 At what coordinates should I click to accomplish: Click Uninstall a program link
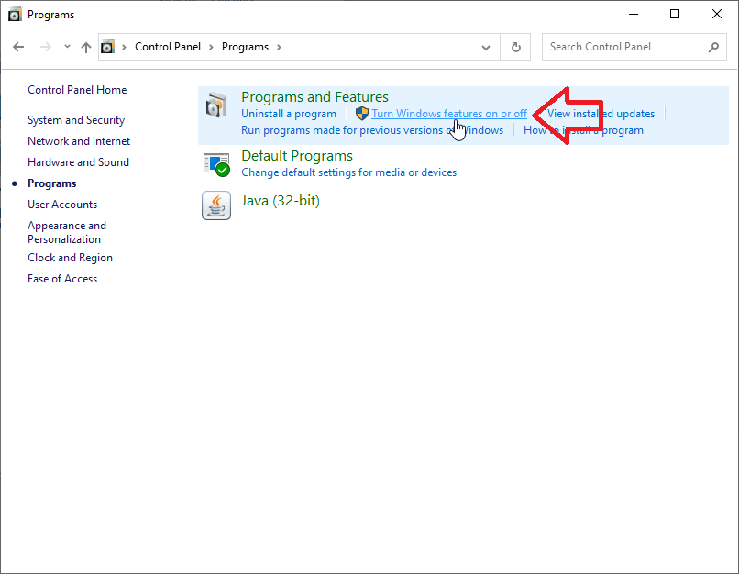289,114
